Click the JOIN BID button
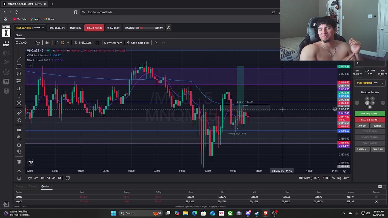The image size is (388, 218). 362,126
